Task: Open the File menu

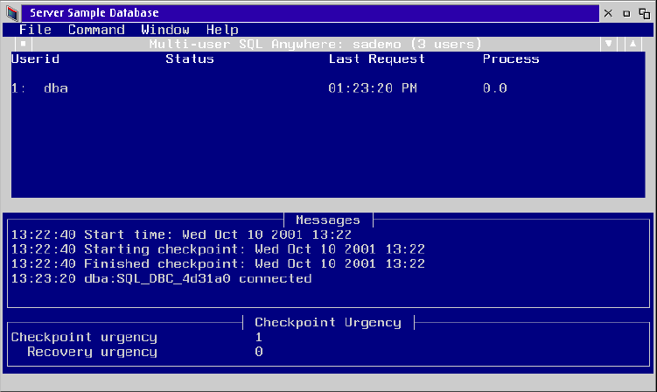Action: click(x=35, y=30)
